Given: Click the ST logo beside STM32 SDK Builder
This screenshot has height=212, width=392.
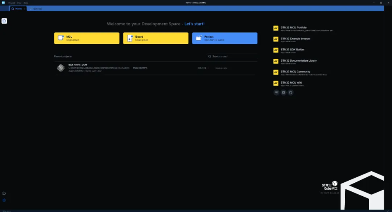Looking at the screenshot, I should (x=276, y=50).
